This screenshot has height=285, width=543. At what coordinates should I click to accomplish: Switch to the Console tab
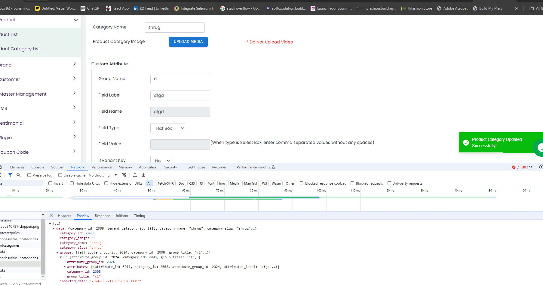pos(38,167)
